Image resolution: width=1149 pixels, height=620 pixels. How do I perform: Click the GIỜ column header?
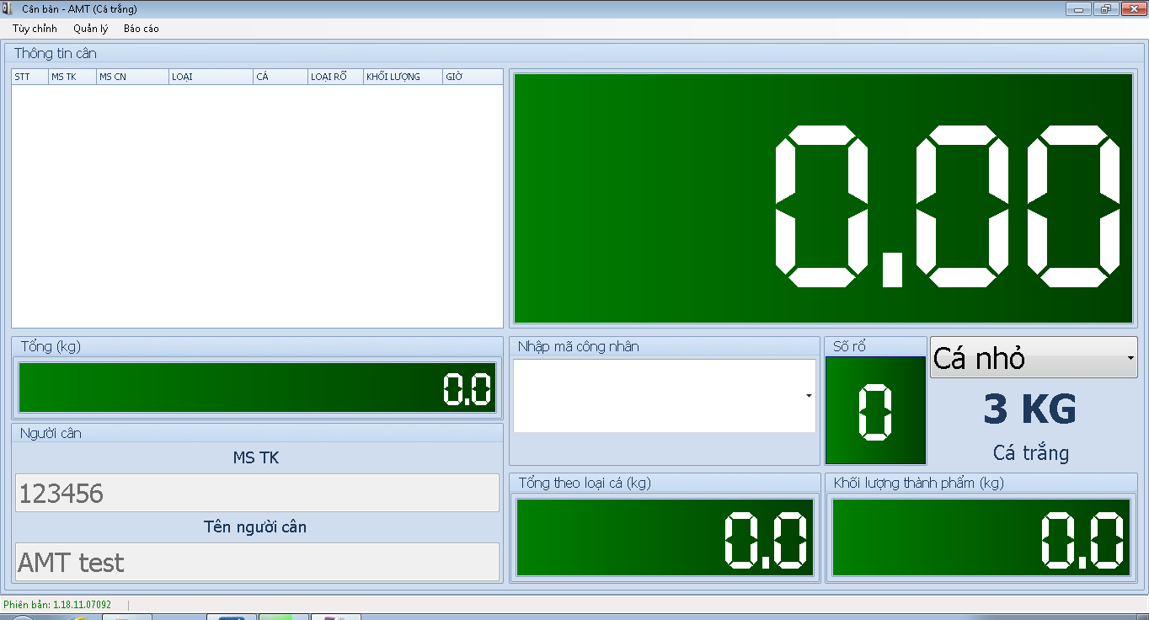pyautogui.click(x=472, y=77)
